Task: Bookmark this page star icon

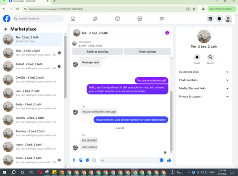Action: click(x=194, y=9)
